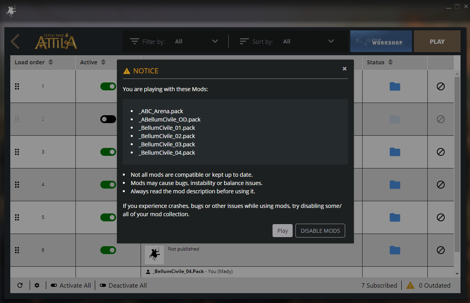Open folder for mod in load order 3

pos(395,152)
